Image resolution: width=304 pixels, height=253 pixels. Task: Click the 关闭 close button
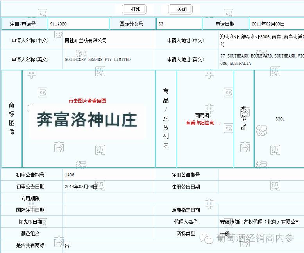point(180,9)
